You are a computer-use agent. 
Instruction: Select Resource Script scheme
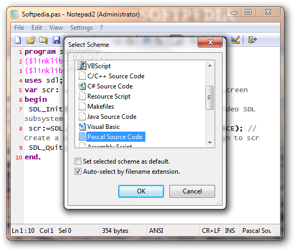pyautogui.click(x=109, y=96)
